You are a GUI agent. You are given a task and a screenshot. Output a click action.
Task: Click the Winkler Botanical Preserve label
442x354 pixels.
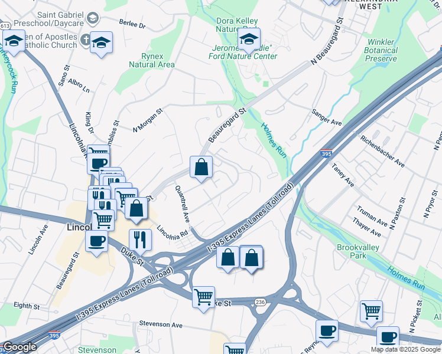(x=381, y=50)
